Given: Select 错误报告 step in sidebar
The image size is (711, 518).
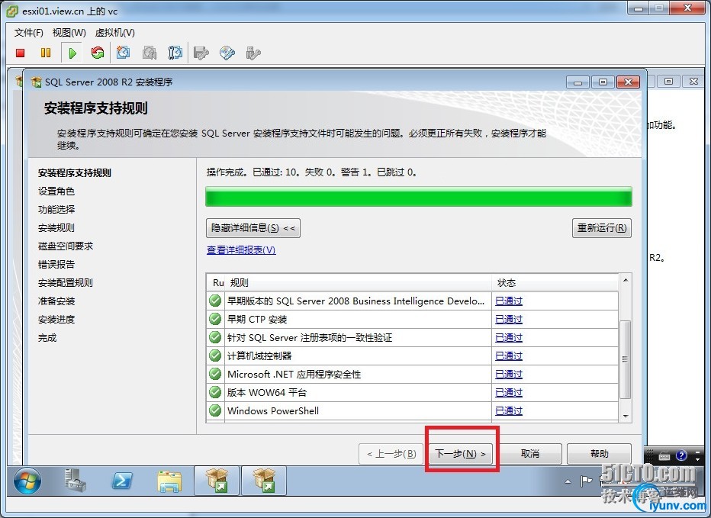Looking at the screenshot, I should [x=56, y=265].
